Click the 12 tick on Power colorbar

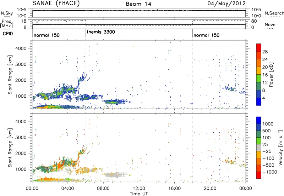tap(265, 83)
